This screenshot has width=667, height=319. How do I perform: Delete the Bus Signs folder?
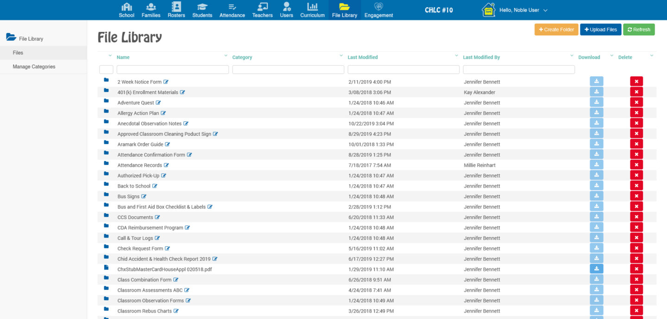pyautogui.click(x=636, y=196)
